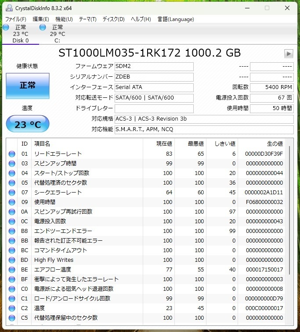300x332 pixels.
Task: Click the next disk arrow button
Action: pyautogui.click(x=289, y=54)
